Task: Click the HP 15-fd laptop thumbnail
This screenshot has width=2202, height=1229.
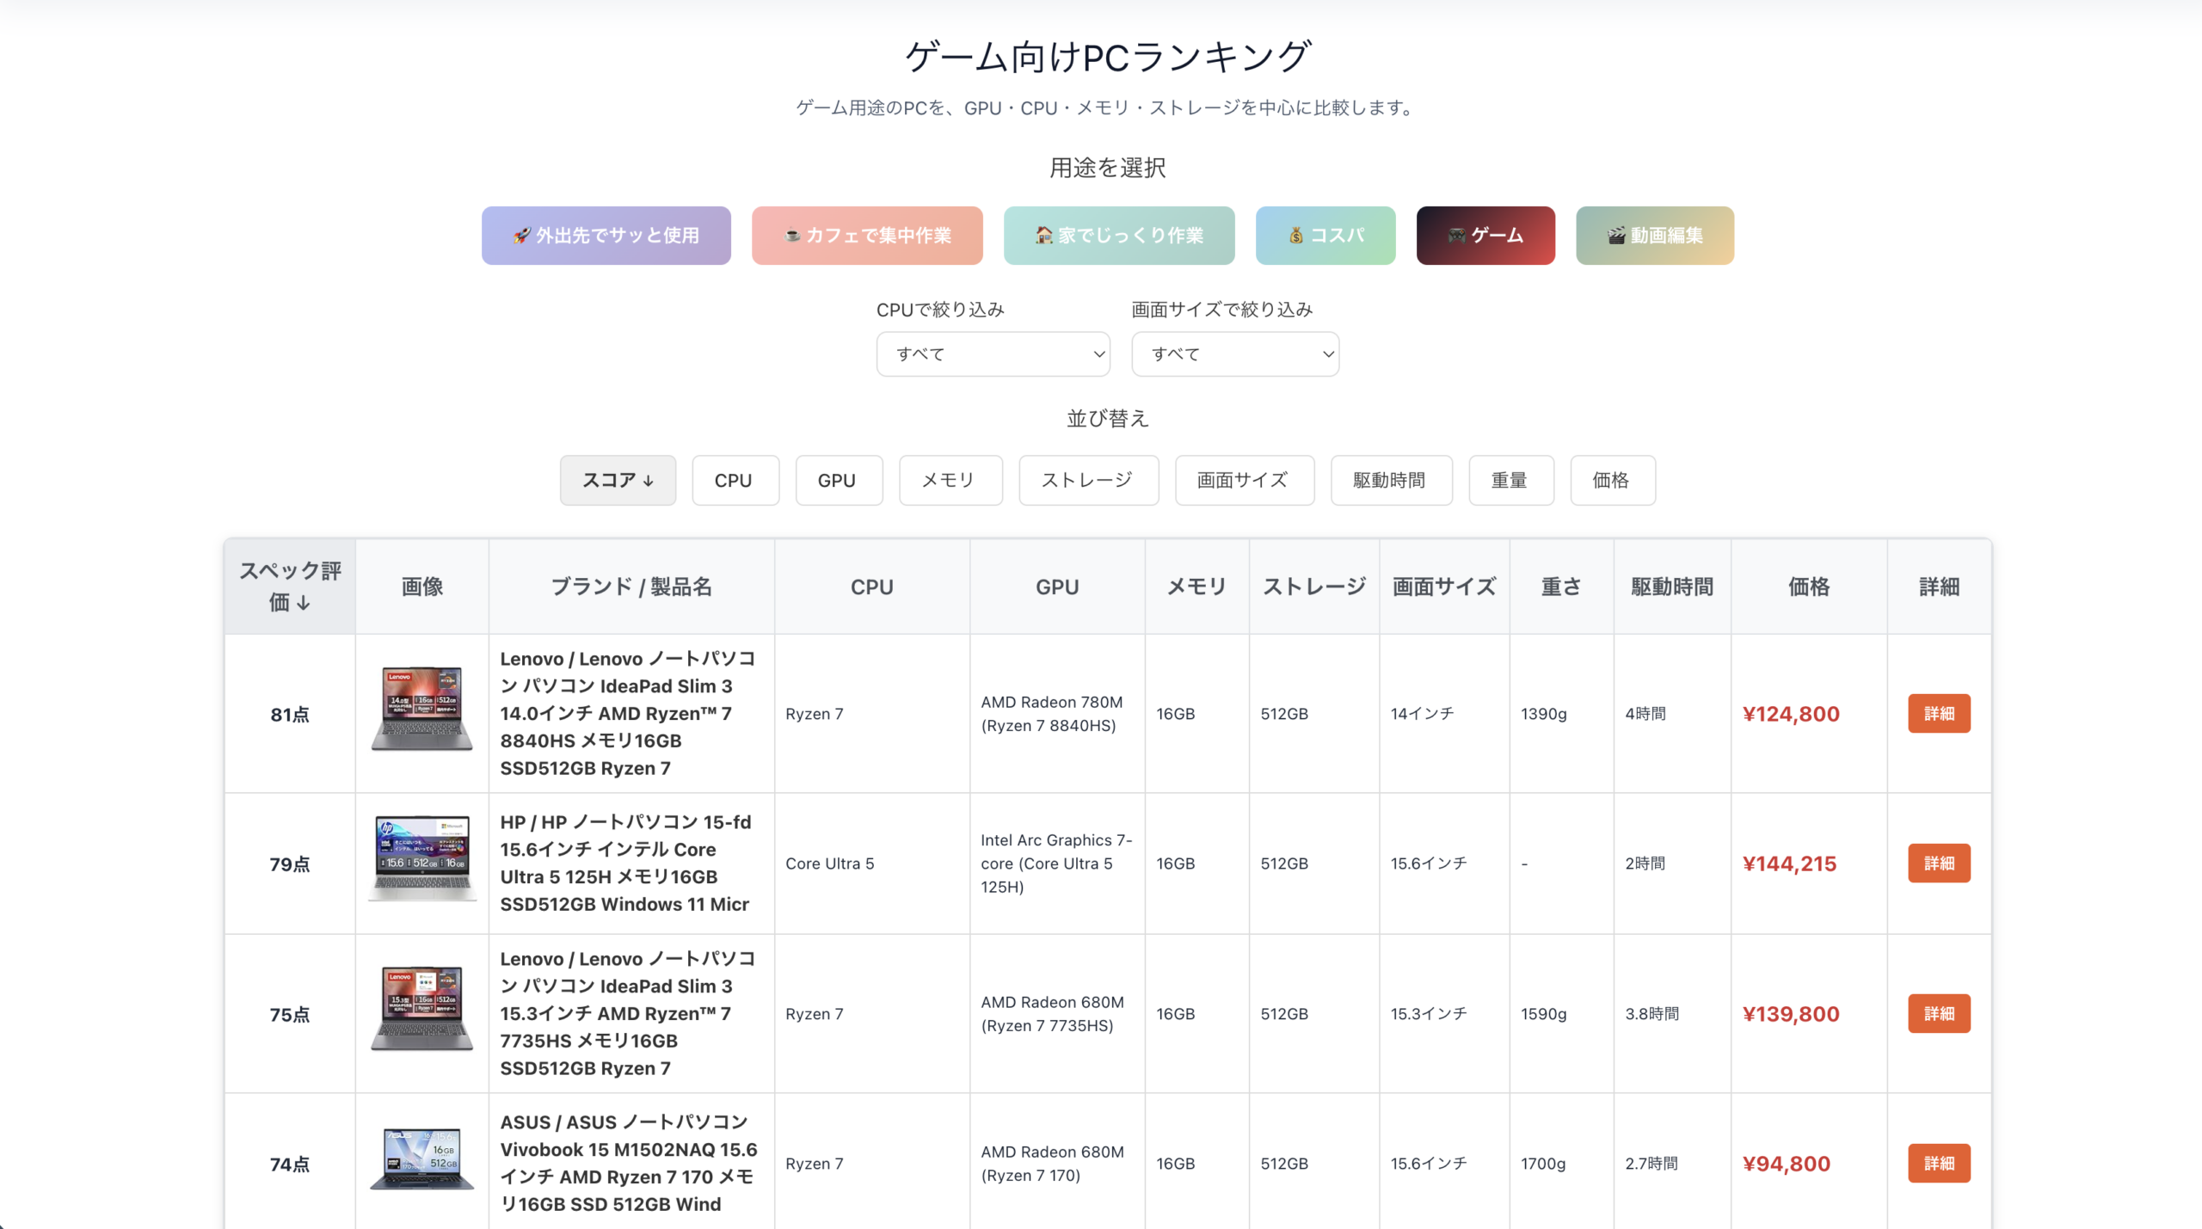Action: coord(421,858)
